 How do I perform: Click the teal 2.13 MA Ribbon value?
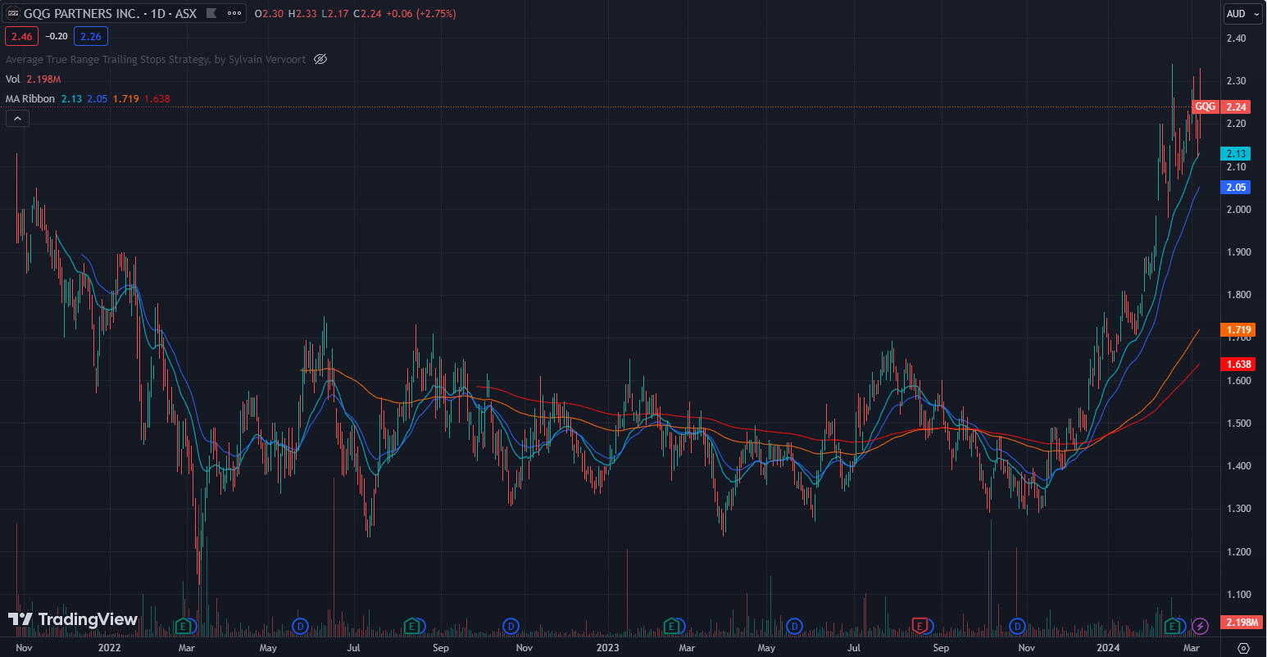pyautogui.click(x=71, y=98)
